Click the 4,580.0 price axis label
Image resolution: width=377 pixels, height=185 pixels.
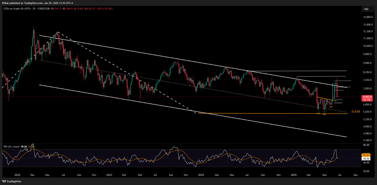click(x=367, y=133)
